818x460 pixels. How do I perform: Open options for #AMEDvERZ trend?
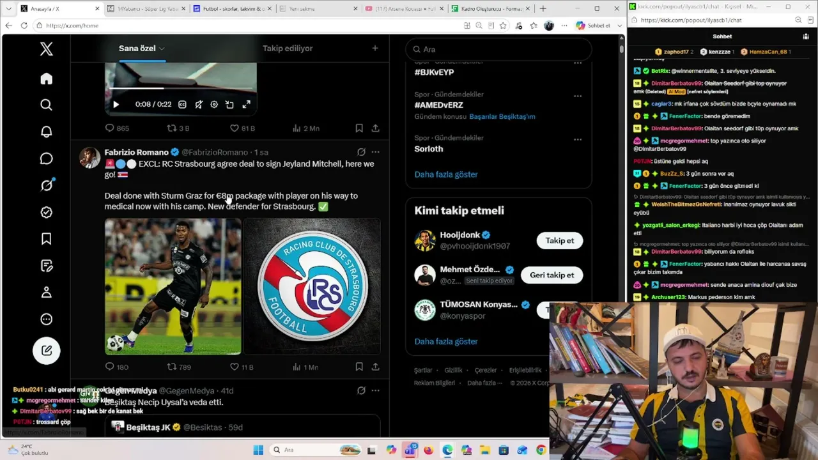(x=578, y=96)
